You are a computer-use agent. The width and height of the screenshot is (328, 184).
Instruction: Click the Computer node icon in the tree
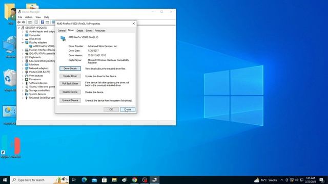point(27,35)
